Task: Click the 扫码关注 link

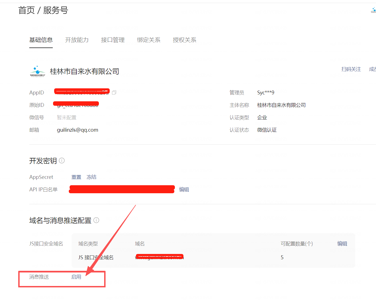Action: [x=351, y=69]
